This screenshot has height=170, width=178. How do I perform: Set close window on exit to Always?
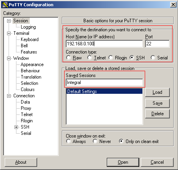(68, 141)
